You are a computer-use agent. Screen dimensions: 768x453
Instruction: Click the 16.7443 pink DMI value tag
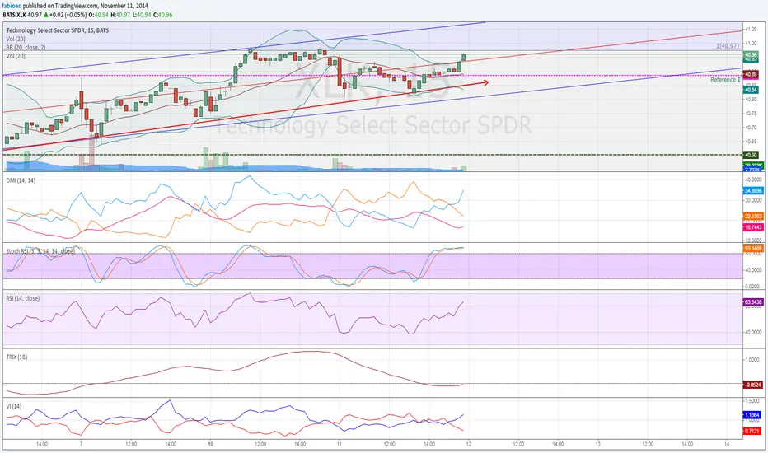pos(753,227)
